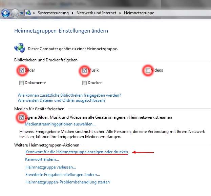Image resolution: width=211 pixels, height=196 pixels.
Task: Uncheck the Bilder library checkbox
Action: click(22, 71)
